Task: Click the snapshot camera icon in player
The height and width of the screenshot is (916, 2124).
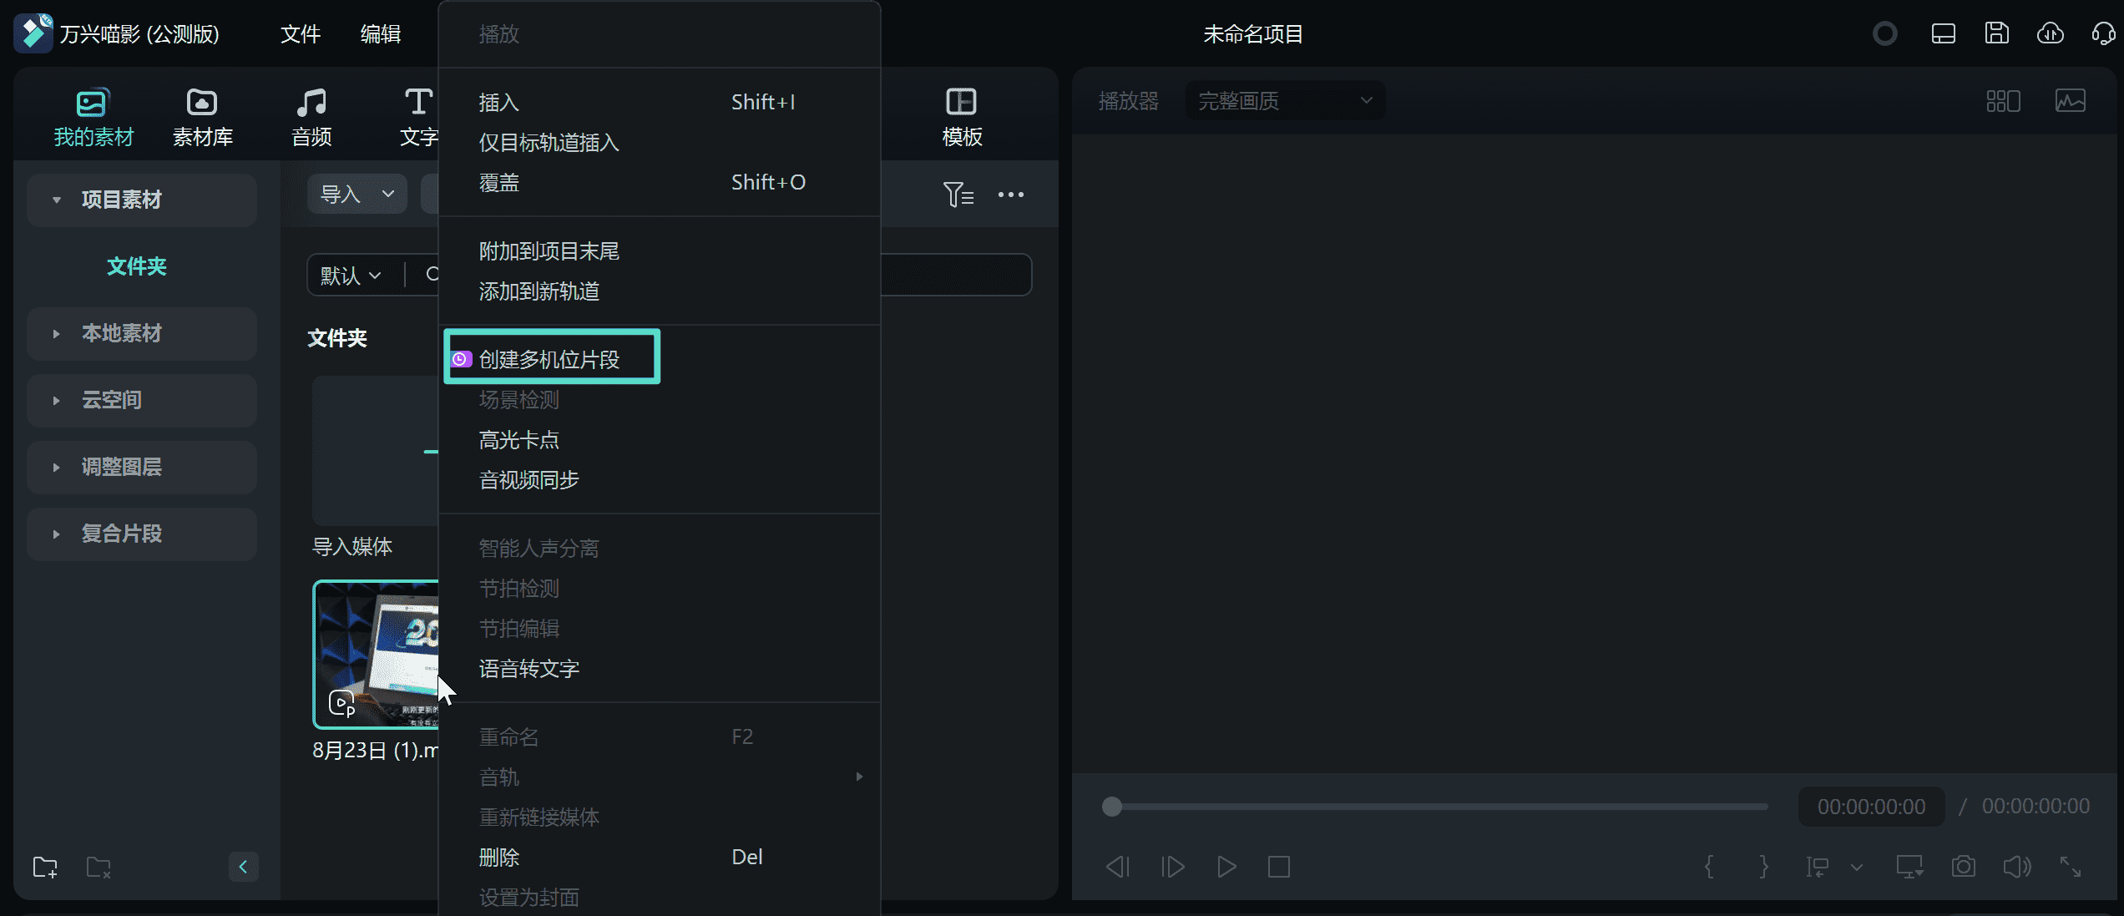Action: [1963, 866]
